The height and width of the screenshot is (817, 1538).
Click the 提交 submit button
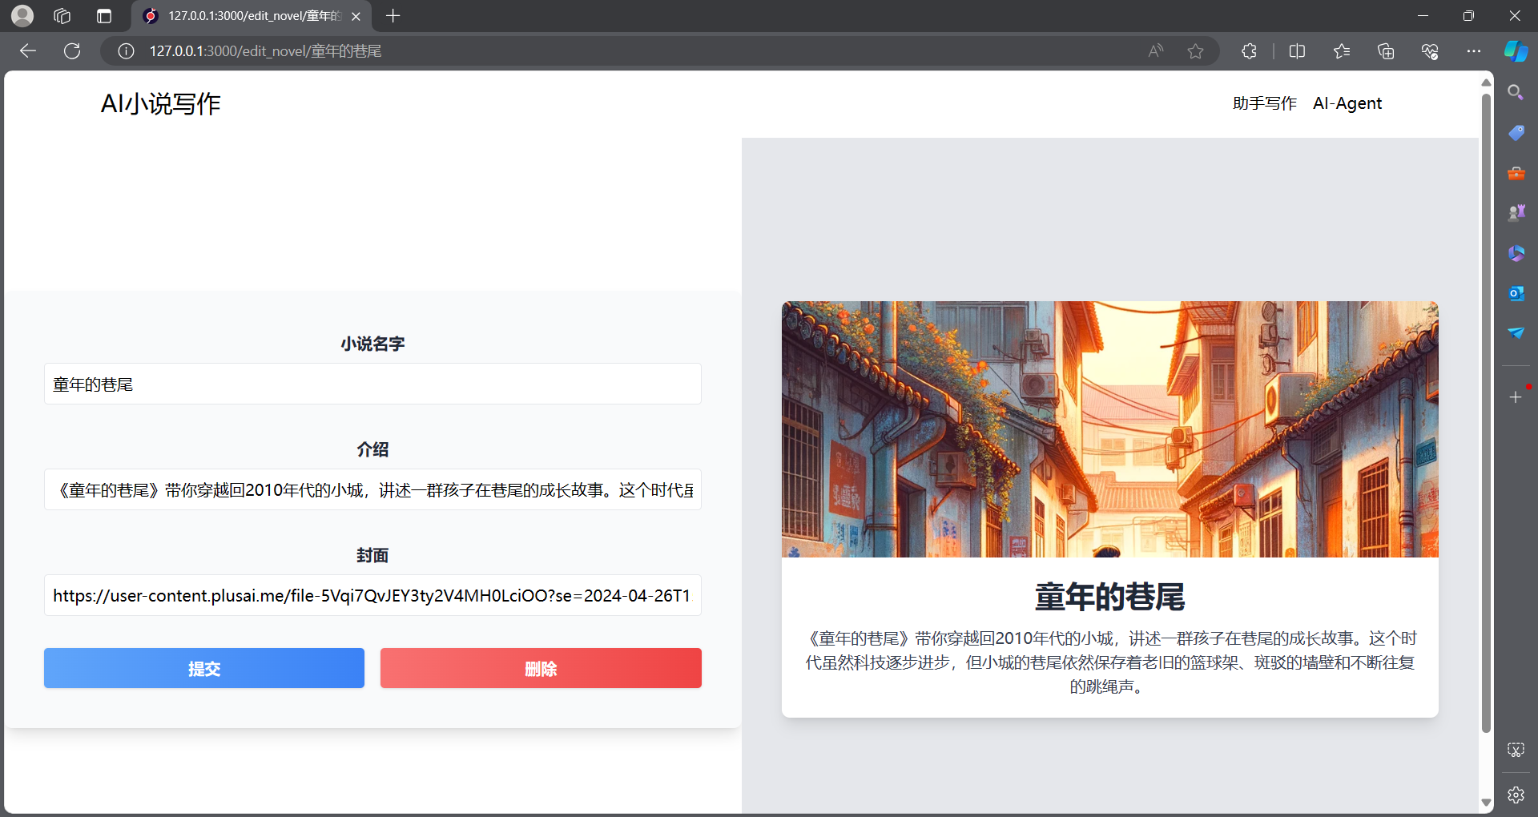point(204,668)
